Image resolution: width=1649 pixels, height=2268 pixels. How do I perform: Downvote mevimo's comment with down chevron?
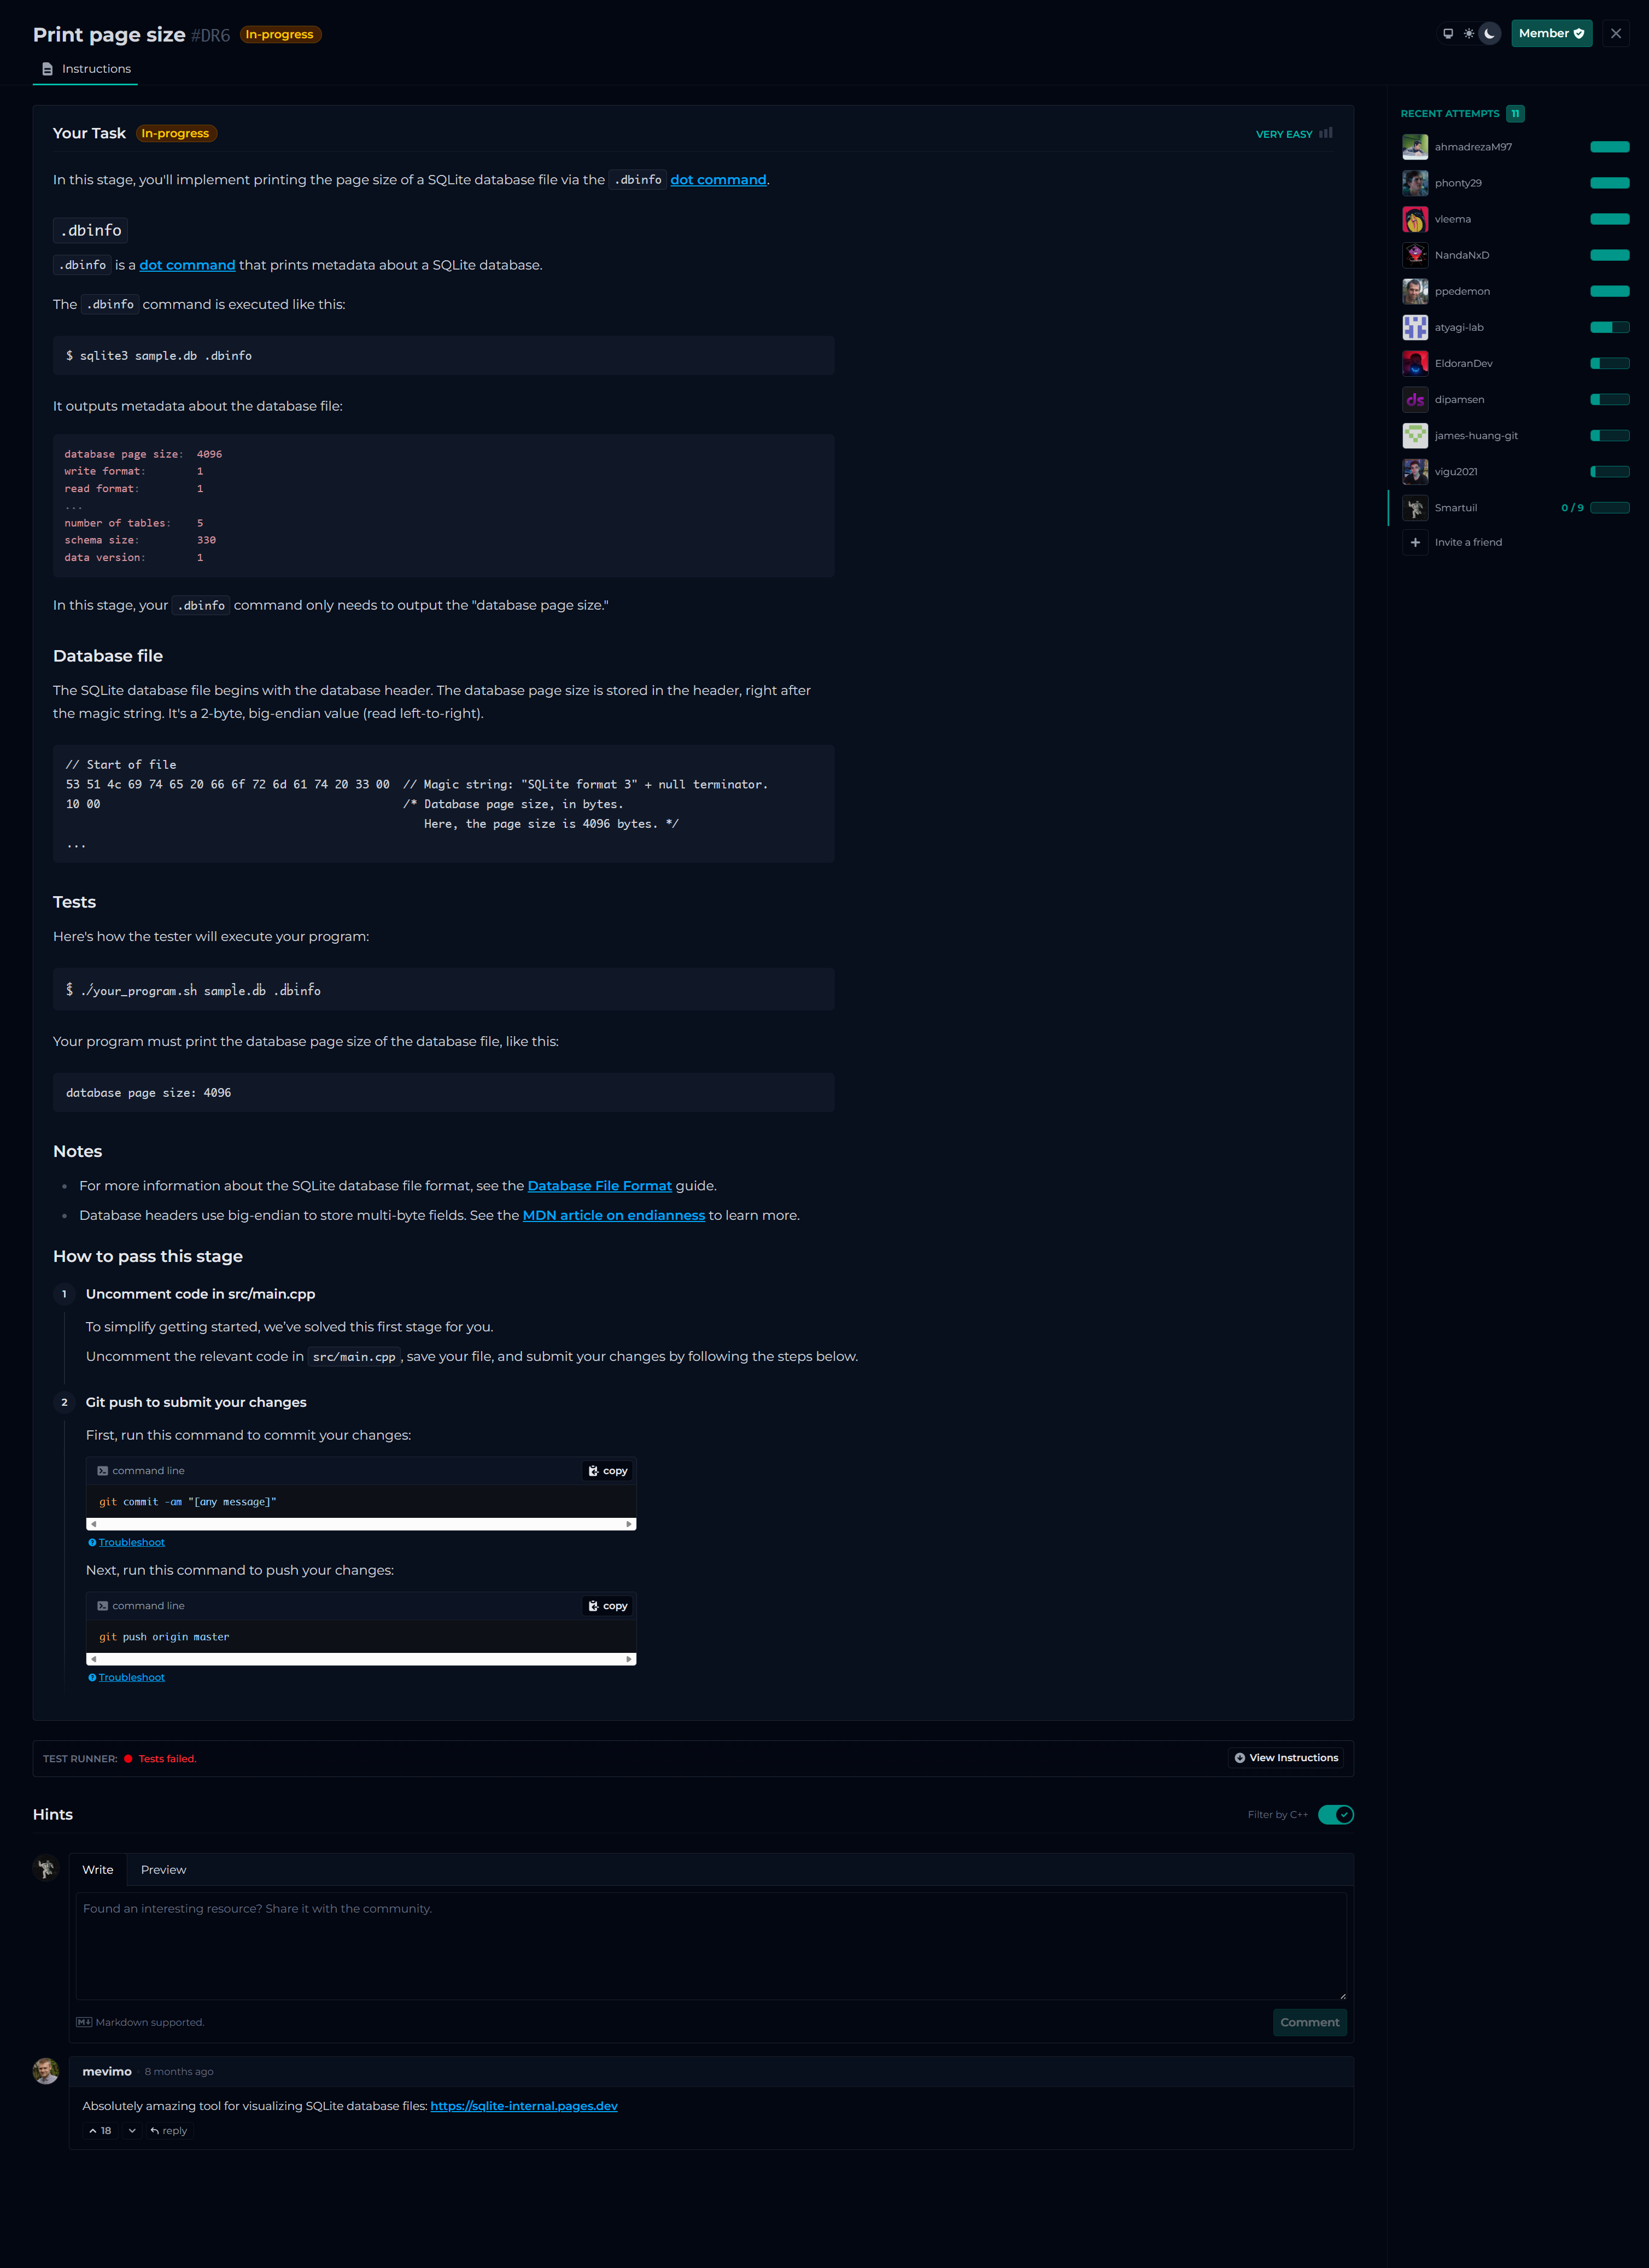(132, 2131)
